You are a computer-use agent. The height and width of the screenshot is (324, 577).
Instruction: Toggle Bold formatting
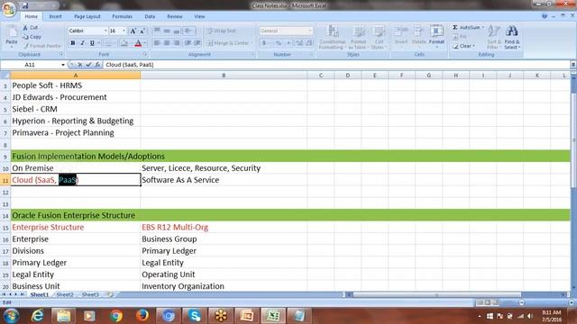pos(72,43)
